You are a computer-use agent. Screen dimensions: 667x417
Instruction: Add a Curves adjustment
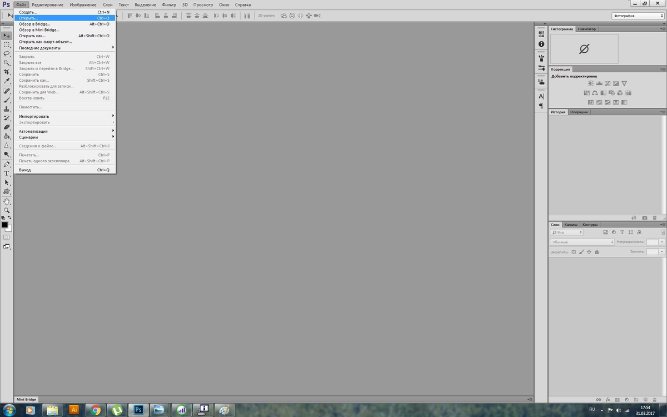608,83
